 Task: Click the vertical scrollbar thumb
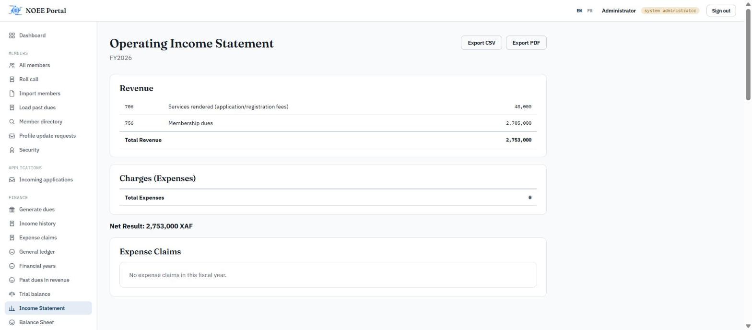(748, 54)
